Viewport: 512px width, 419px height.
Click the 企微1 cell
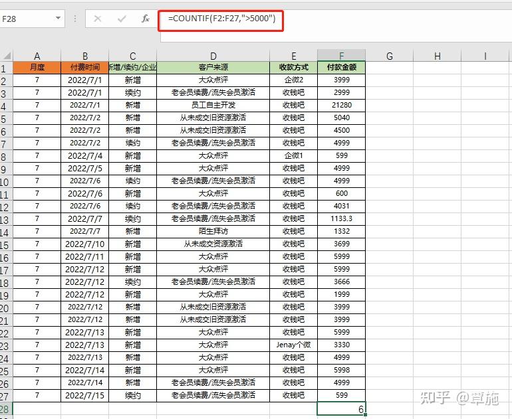[293, 155]
